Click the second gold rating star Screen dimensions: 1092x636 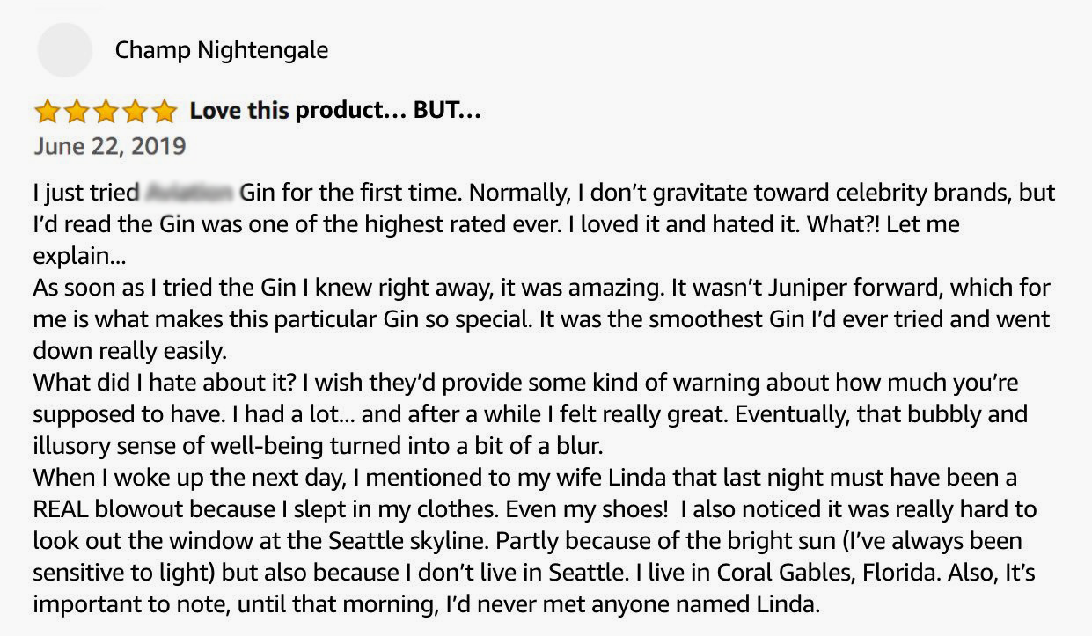[x=77, y=113]
